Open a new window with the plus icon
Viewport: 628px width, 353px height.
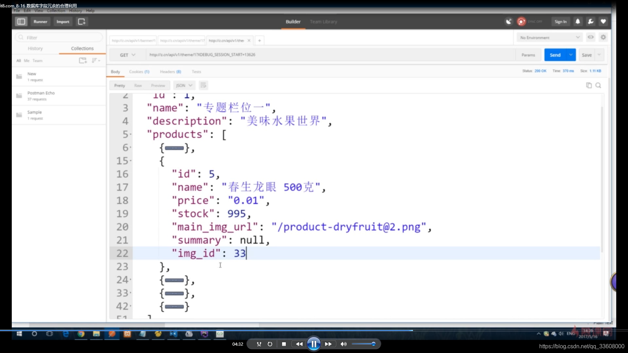tap(82, 22)
